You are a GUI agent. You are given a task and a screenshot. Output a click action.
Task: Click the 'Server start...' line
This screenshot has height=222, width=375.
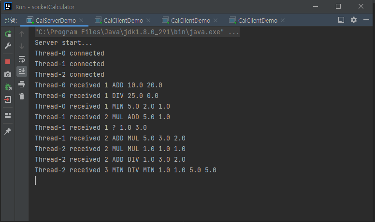click(x=63, y=42)
